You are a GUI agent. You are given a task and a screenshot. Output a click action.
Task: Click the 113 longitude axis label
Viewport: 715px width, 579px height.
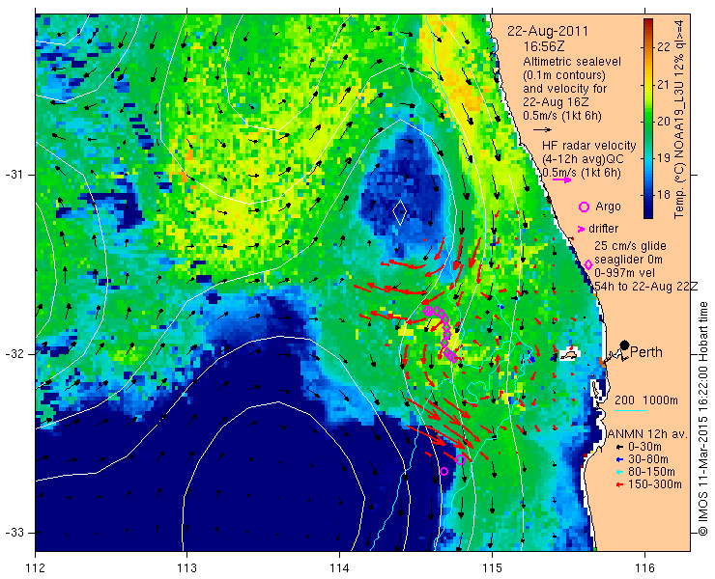186,568
